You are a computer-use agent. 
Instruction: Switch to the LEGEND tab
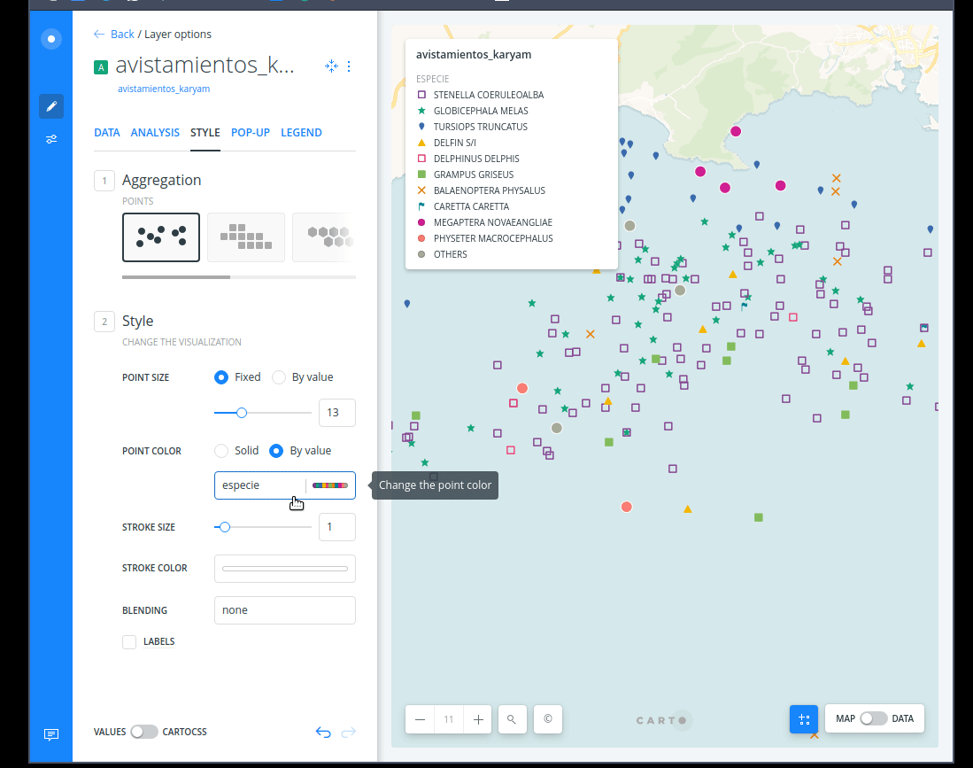(301, 132)
